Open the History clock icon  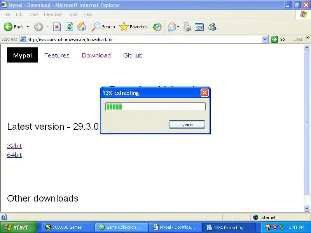pyautogui.click(x=157, y=27)
